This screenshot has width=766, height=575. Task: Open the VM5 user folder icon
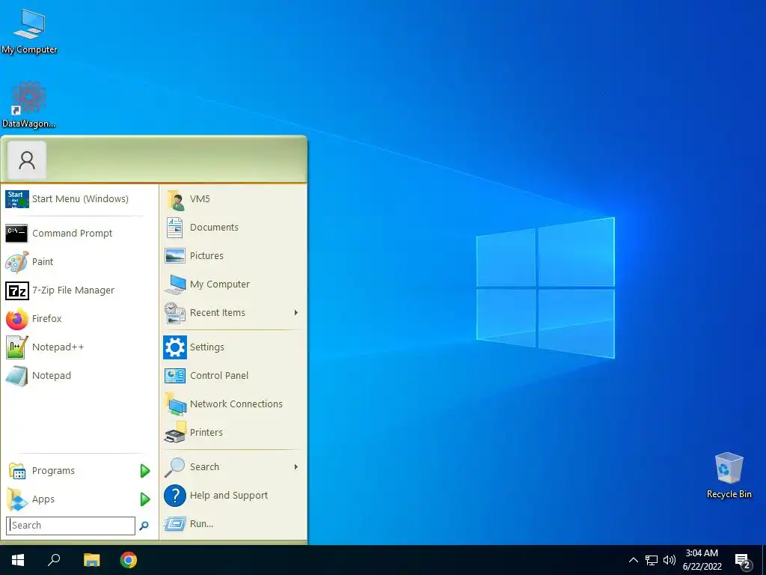tap(175, 199)
